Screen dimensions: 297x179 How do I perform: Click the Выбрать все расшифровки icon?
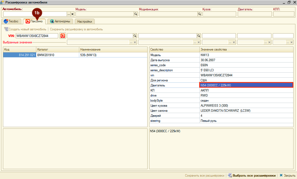tap(230, 176)
